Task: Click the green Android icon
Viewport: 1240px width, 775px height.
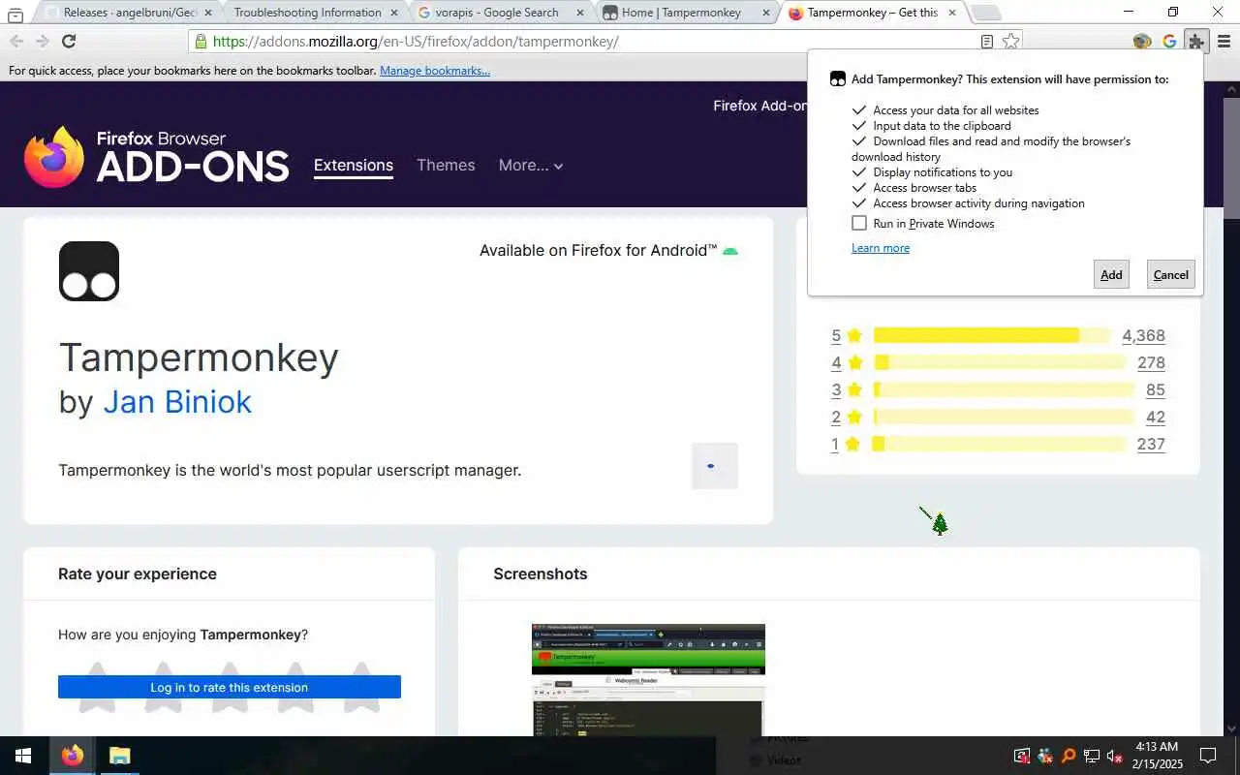Action: (x=730, y=251)
